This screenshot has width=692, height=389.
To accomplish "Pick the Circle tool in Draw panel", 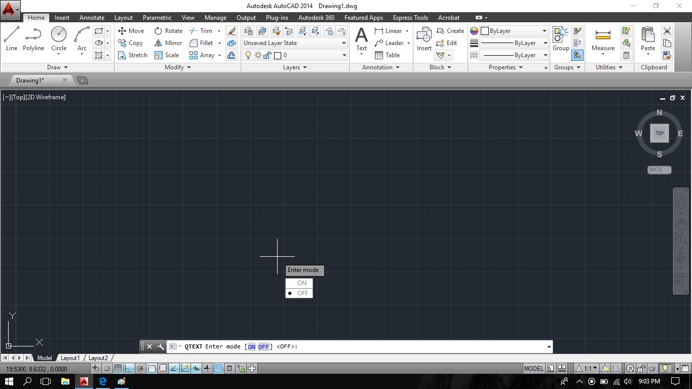I will (59, 39).
